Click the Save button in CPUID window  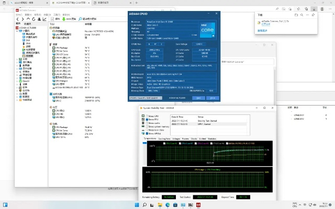(x=198, y=97)
